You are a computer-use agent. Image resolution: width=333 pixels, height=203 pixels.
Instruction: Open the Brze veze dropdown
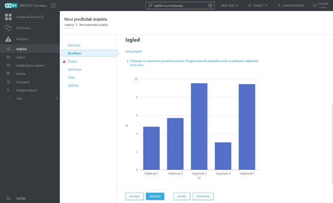coord(229,6)
